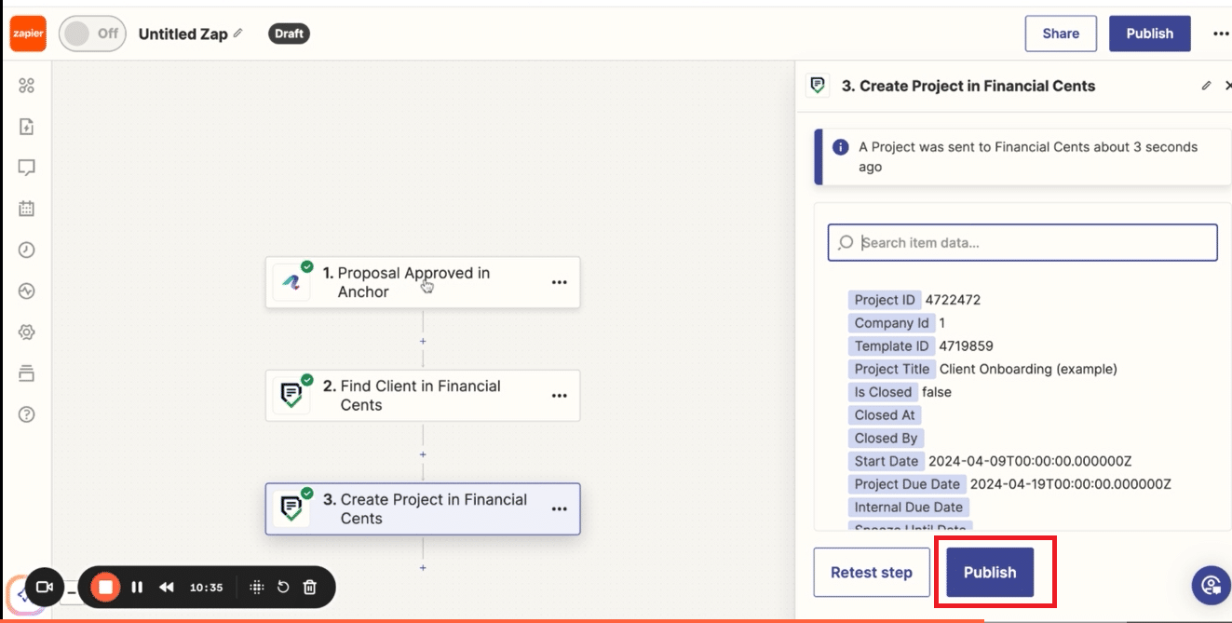1232x623 pixels.
Task: Click the camera icon in recorder bar
Action: point(44,588)
